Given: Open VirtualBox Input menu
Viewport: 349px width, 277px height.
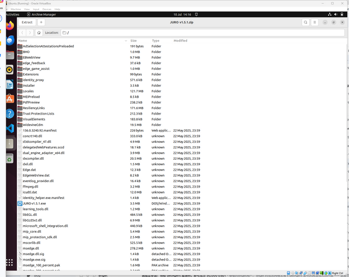Looking at the screenshot, I should (x=36, y=9).
